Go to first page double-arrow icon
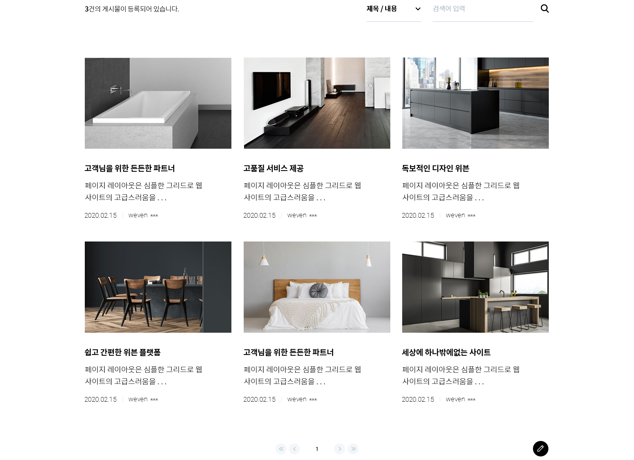Screen dimensions: 634x460 [281, 449]
